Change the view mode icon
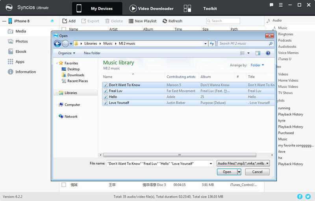 (x=242, y=53)
